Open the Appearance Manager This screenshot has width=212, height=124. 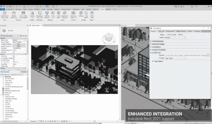coord(65,13)
